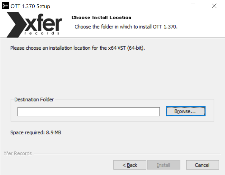Click inside the Destination Folder text field
Image resolution: width=225 pixels, height=175 pixels.
coord(89,112)
